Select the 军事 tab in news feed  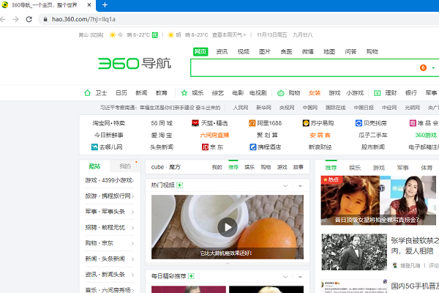(x=402, y=168)
